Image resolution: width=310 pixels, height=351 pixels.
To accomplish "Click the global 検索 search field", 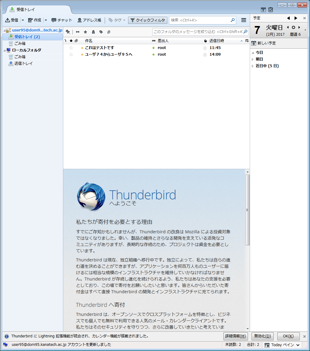I will tap(202, 20).
